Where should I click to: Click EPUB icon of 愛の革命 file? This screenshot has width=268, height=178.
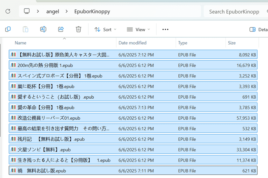point(13,107)
